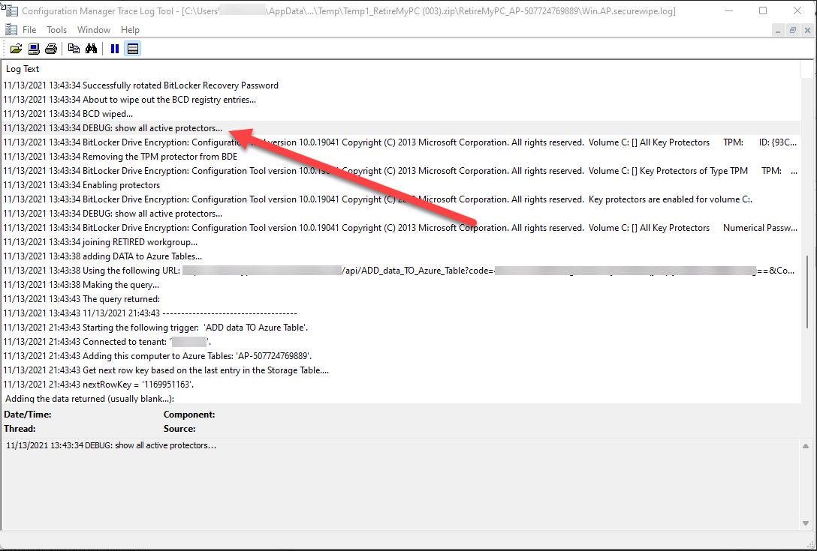
Task: Click the Open log file folder icon
Action: (17, 49)
